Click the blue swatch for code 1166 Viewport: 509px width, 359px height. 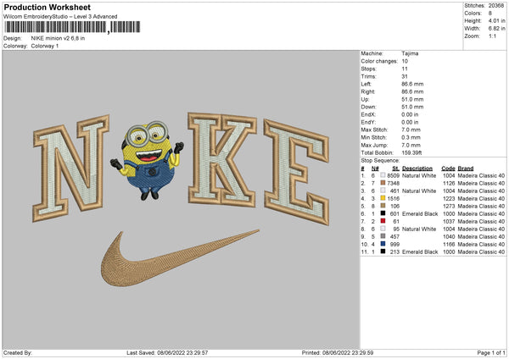tap(381, 244)
